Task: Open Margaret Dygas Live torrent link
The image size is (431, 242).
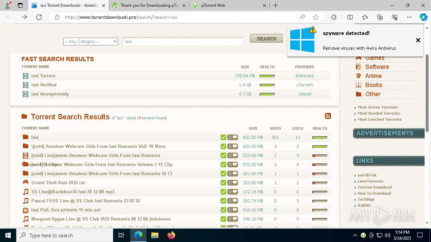Action: [101, 219]
